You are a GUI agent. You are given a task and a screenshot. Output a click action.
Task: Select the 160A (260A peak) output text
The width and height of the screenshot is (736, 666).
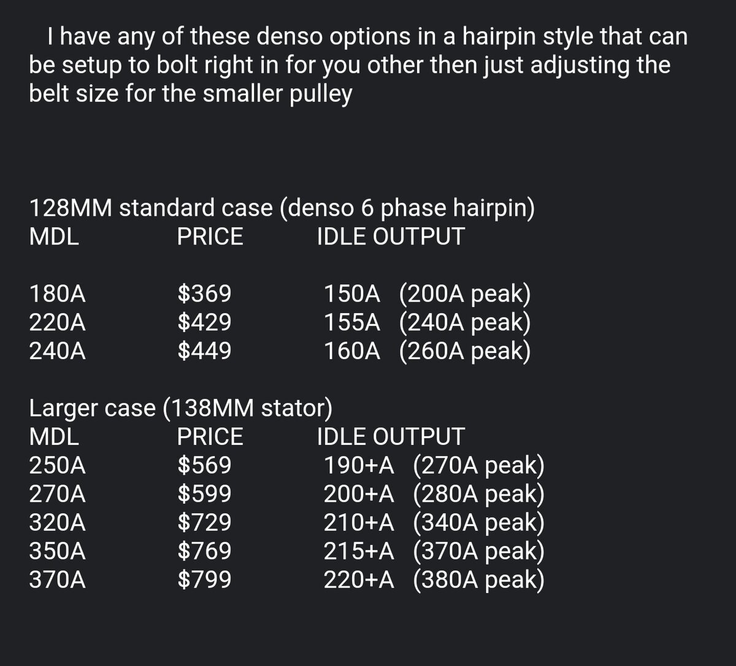[x=427, y=351]
